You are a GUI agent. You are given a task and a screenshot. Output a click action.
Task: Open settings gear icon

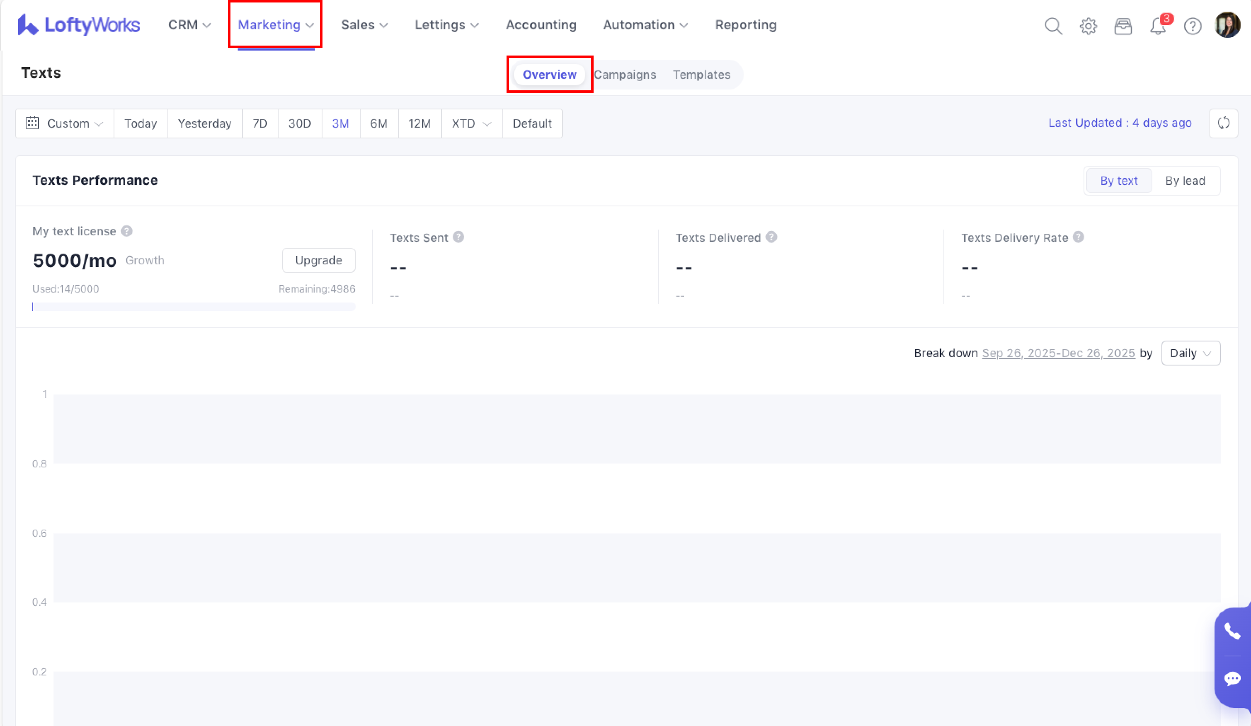[1088, 26]
